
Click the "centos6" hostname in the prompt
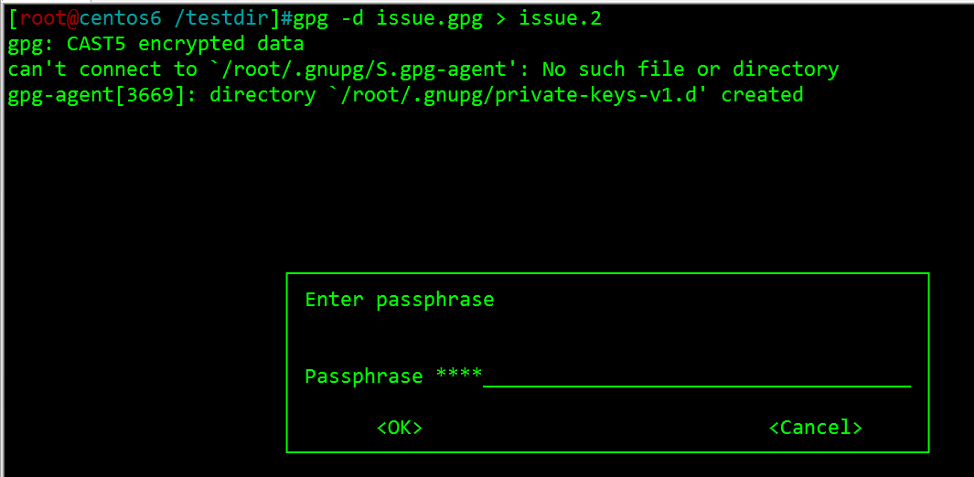[120, 18]
